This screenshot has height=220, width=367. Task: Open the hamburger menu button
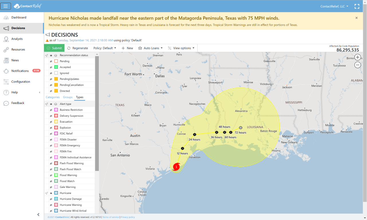[6, 6]
